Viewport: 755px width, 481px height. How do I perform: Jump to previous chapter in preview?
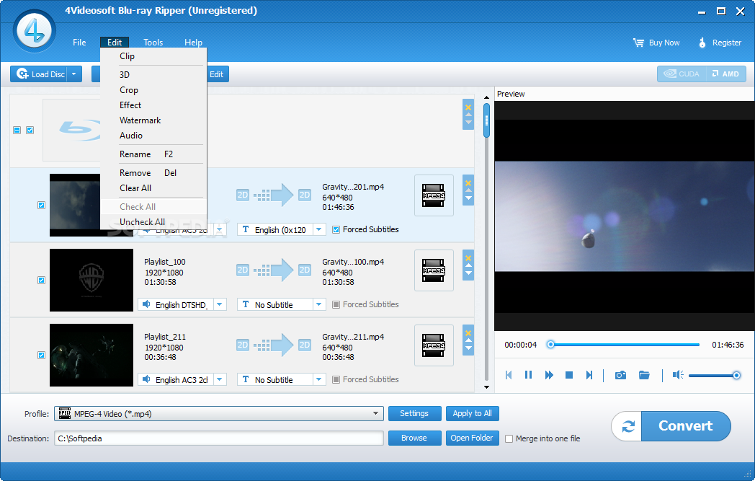tap(509, 375)
